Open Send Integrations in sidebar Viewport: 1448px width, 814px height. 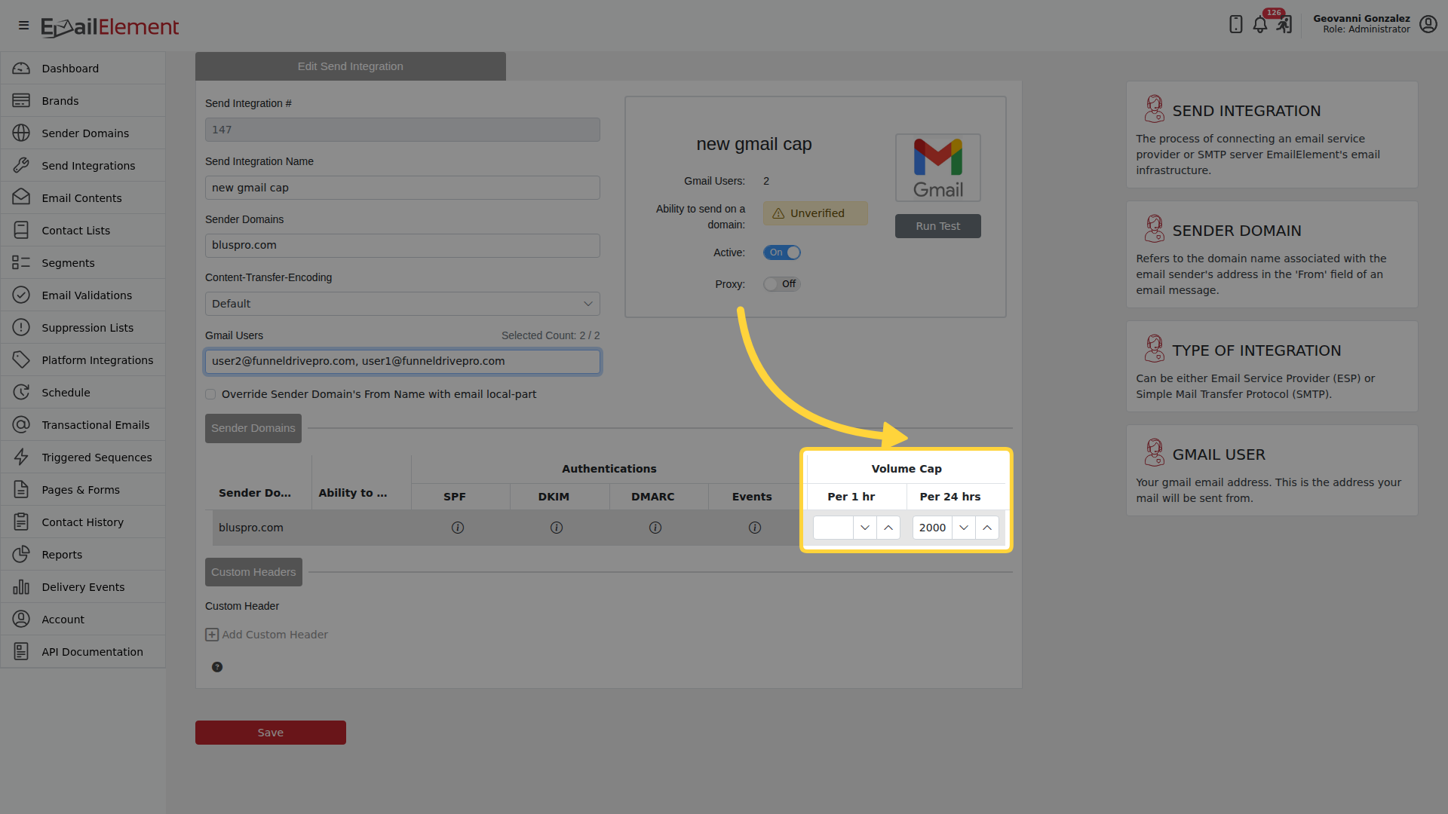pos(83,166)
